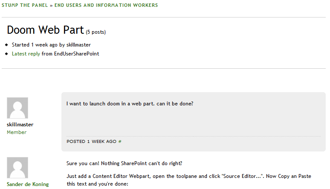This screenshot has height=189, width=330.
Task: Click the bullet icon beside Started 1 week ago
Action: click(7, 44)
